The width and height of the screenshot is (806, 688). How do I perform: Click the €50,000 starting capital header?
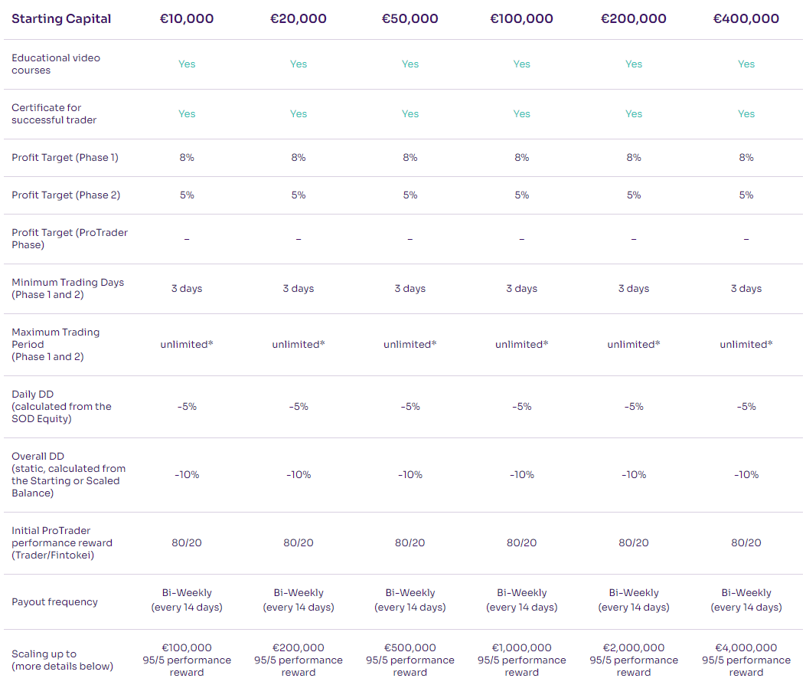(x=410, y=18)
